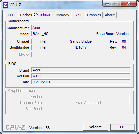Open the About tab

point(110,15)
